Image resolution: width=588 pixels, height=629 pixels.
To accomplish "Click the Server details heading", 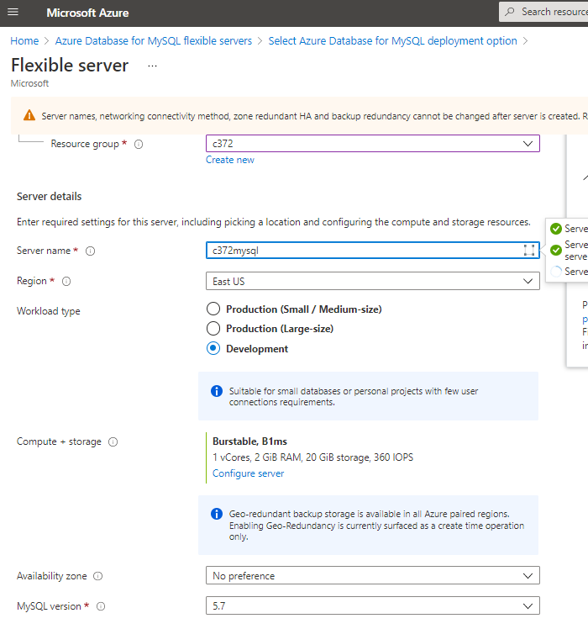I will (49, 197).
